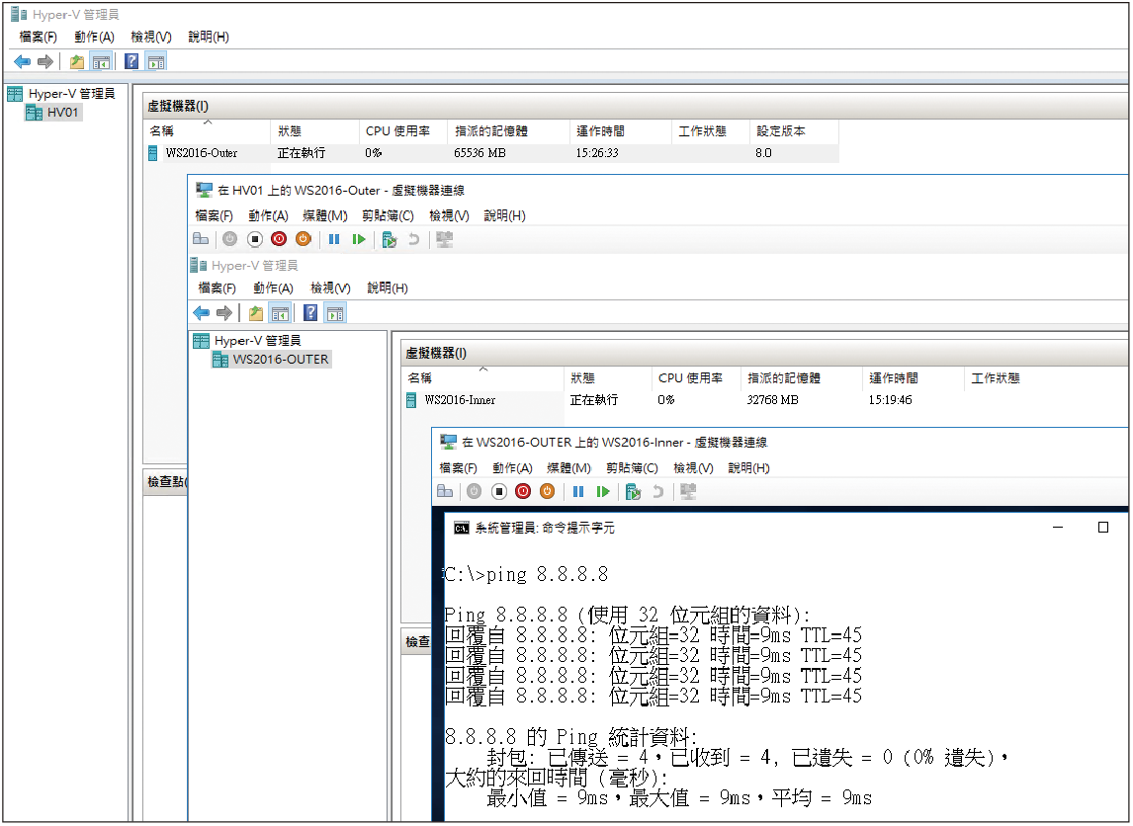Open 說明(H) menu in the host Hyper-V Manager
The height and width of the screenshot is (826, 1133).
point(208,37)
